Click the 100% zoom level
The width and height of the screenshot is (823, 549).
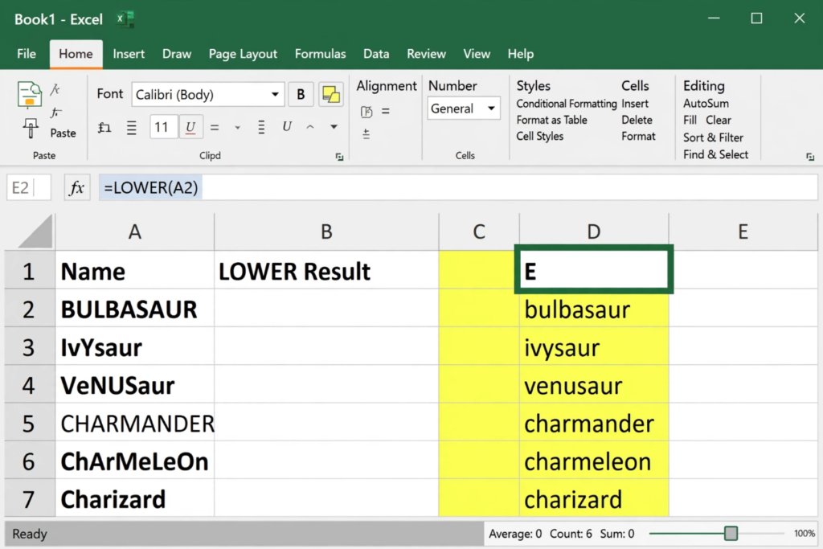(804, 534)
